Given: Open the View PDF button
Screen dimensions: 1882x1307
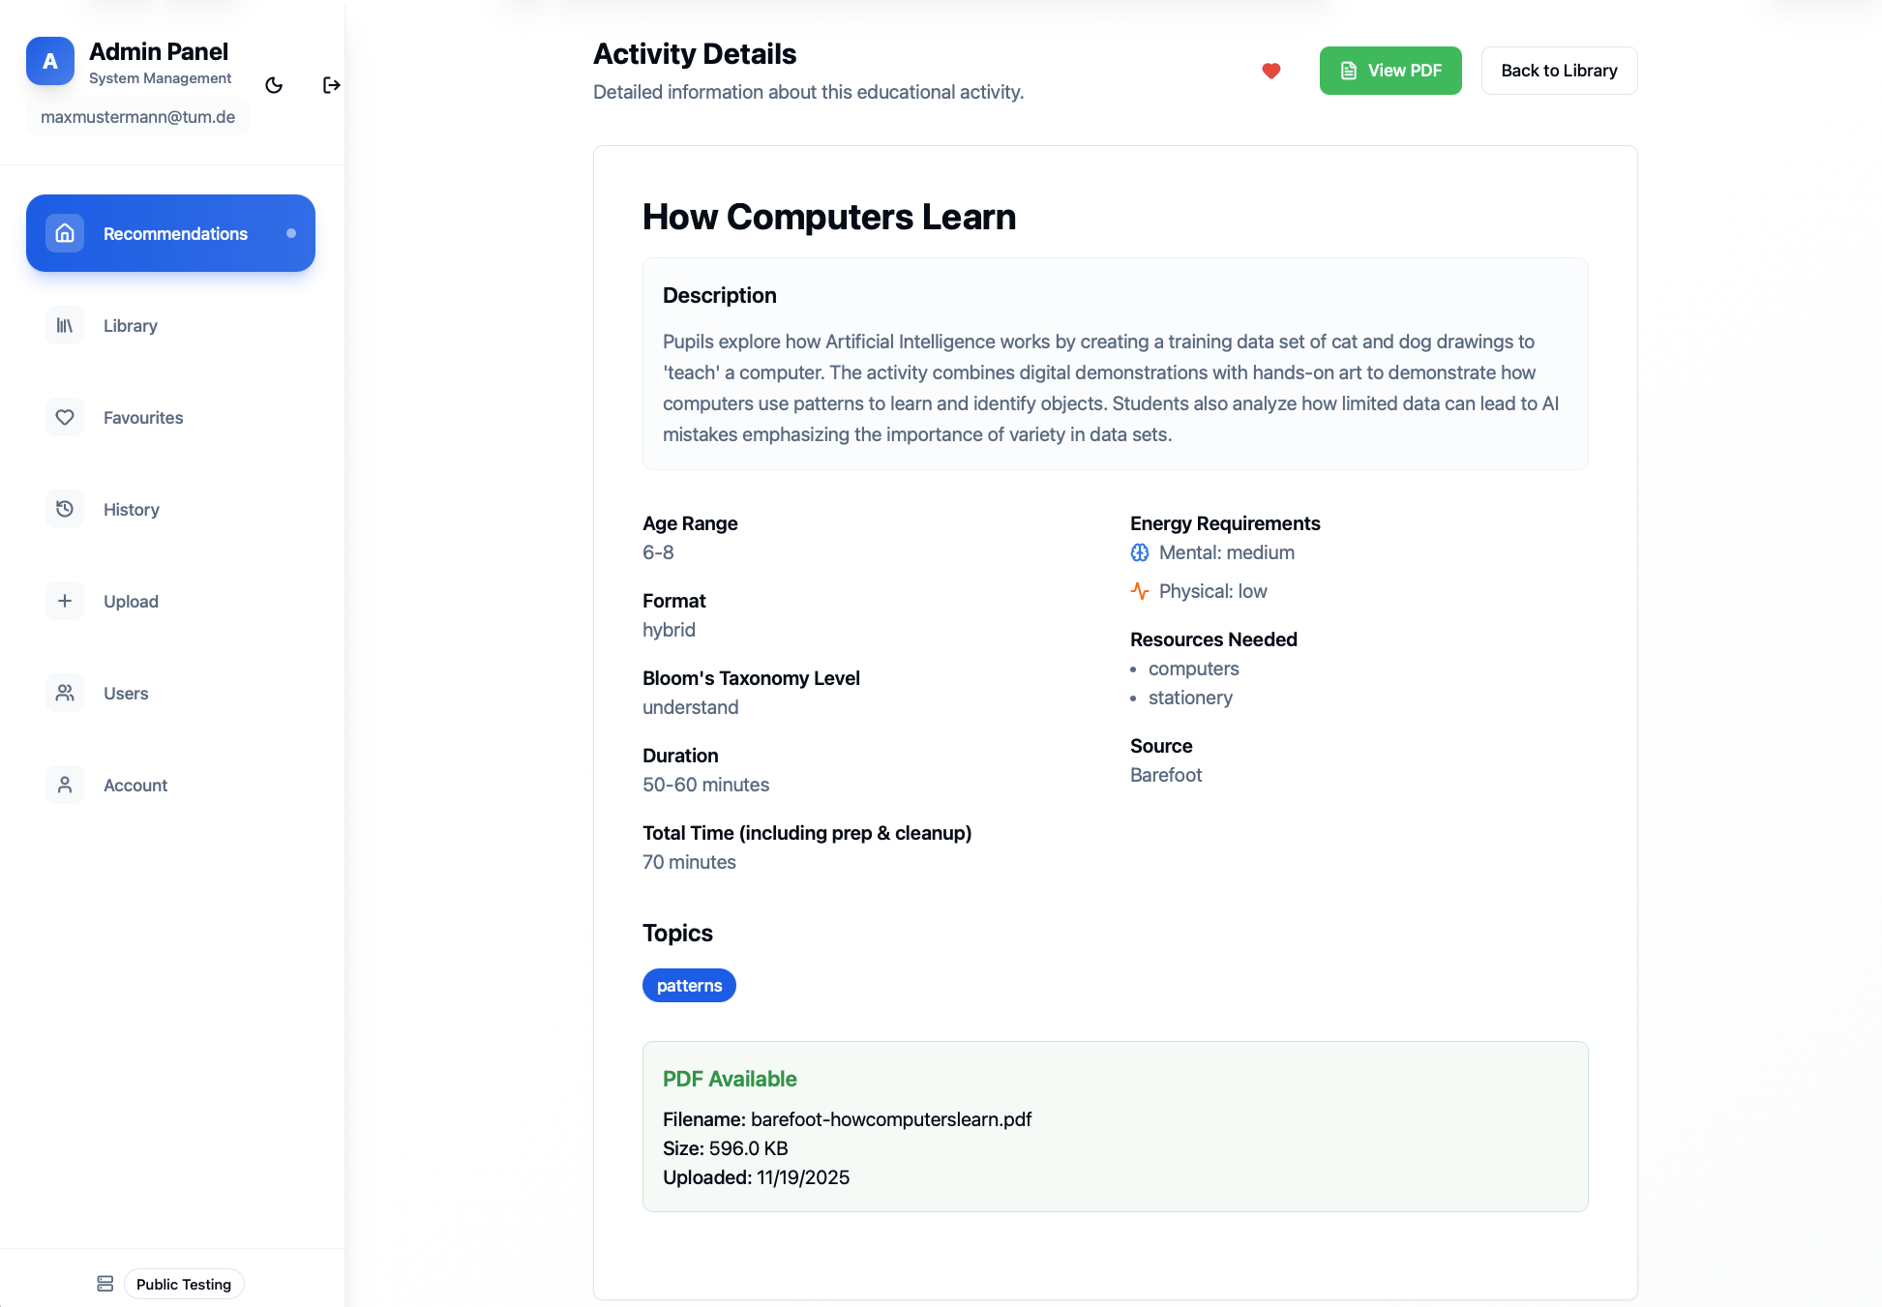Looking at the screenshot, I should (1389, 71).
